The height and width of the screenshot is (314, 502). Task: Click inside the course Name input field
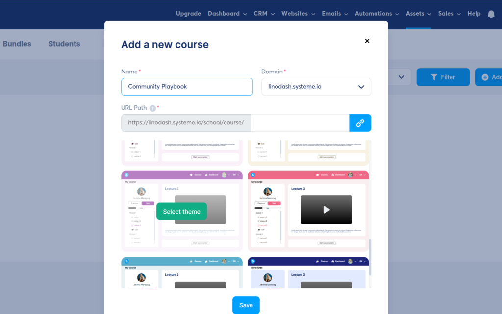click(187, 86)
